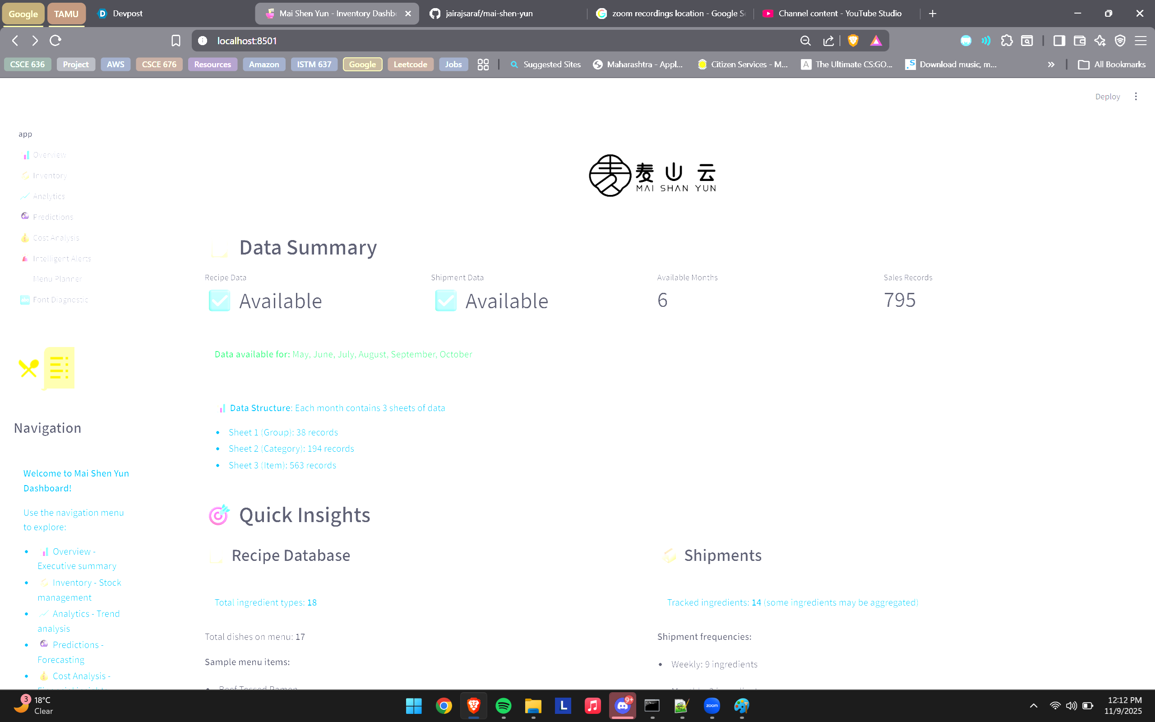Click the Recipe Data Available checkbox
Screen dimensions: 1155x722
pos(219,301)
